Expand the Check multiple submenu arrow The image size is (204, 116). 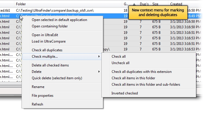(99, 57)
